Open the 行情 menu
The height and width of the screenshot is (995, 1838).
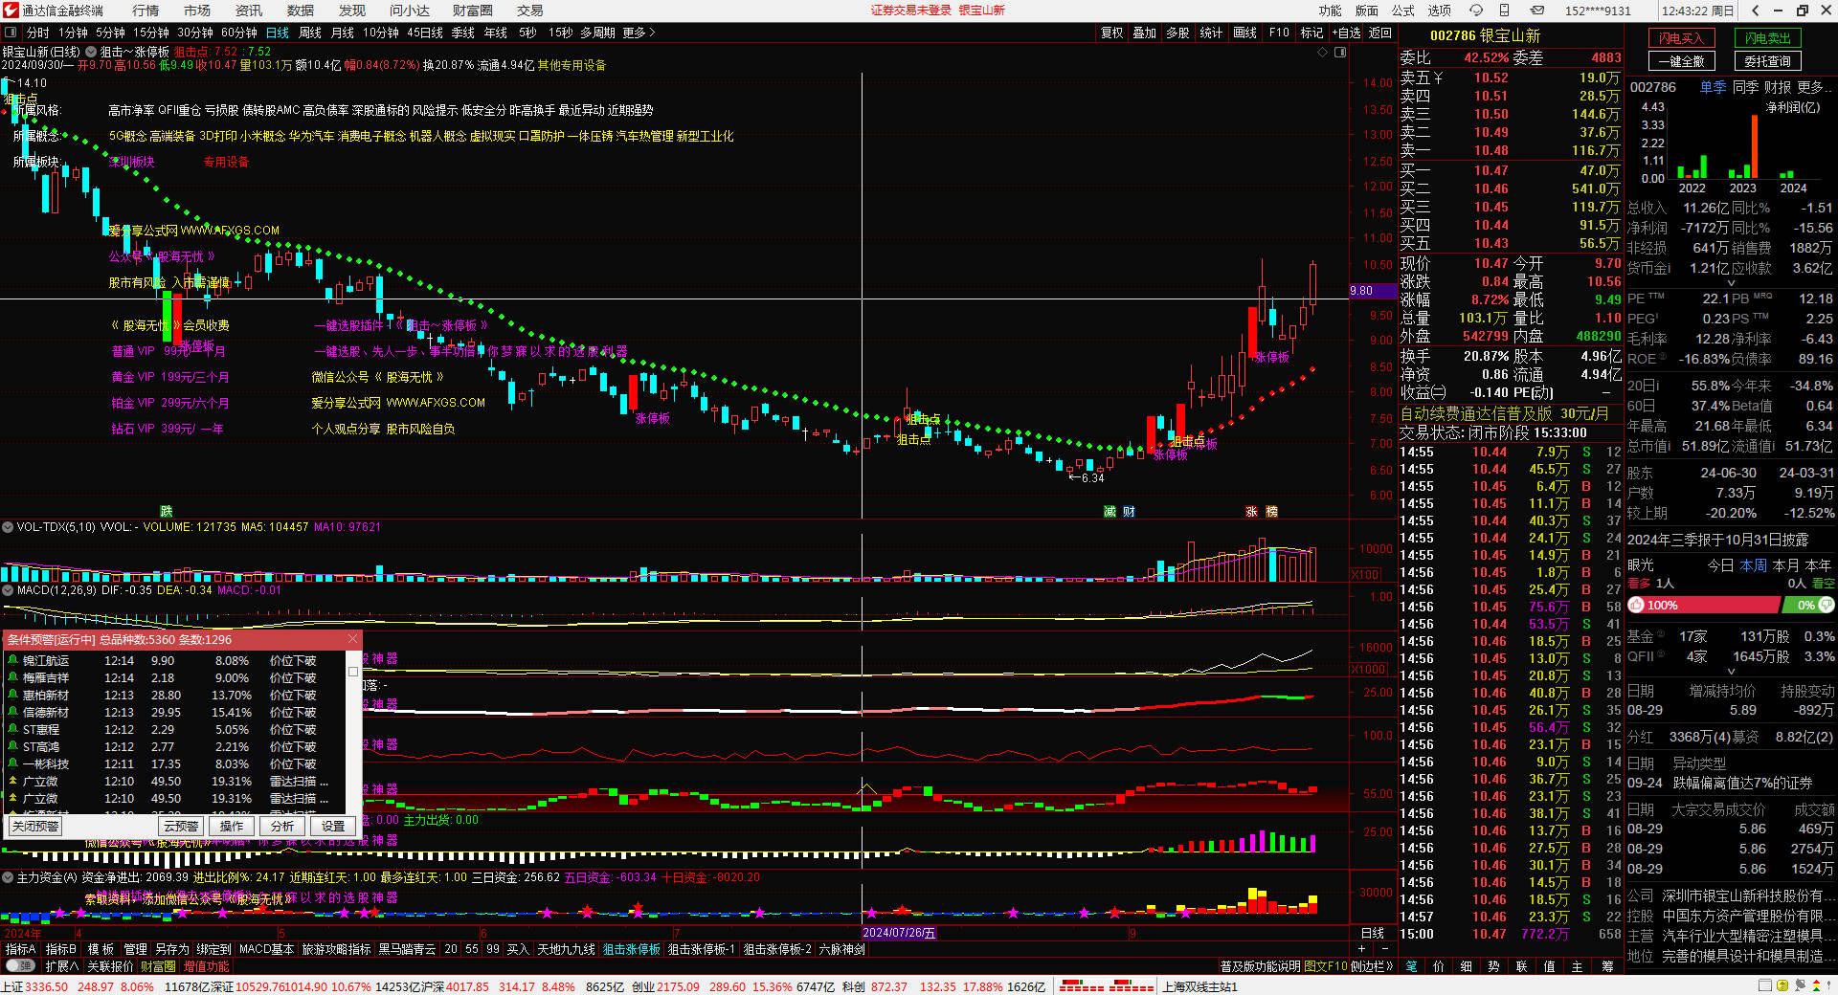coord(146,11)
